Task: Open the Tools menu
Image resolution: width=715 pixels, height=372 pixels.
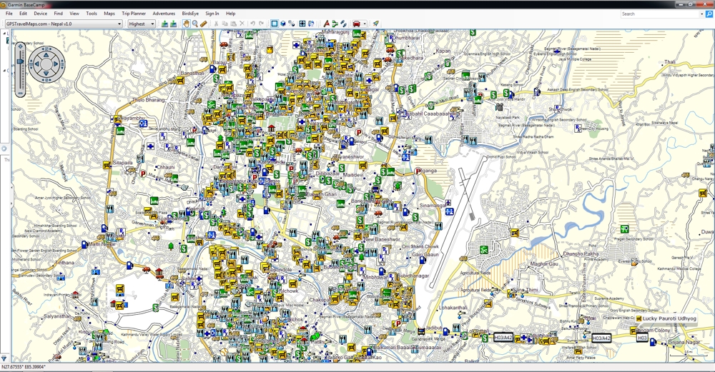Action: point(92,14)
